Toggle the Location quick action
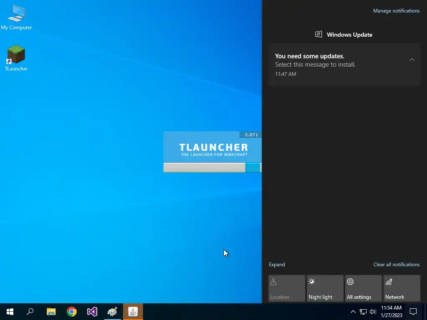The image size is (427, 320). pyautogui.click(x=287, y=288)
